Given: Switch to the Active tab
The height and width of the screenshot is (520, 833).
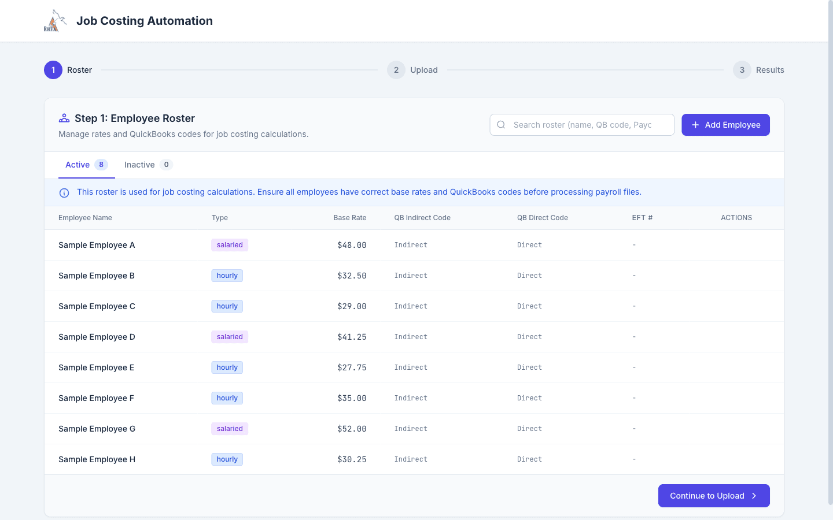Looking at the screenshot, I should tap(87, 165).
